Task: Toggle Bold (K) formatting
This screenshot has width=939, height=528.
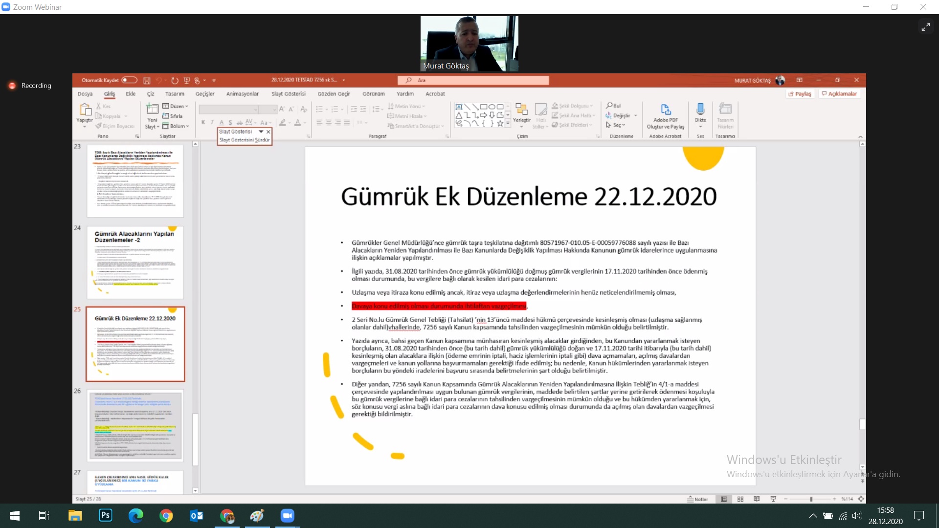Action: [203, 122]
